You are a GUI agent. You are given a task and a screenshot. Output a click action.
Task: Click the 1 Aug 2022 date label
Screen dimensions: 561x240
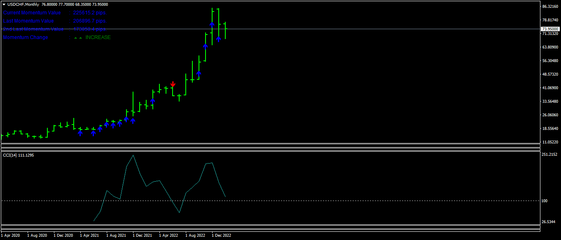195,236
